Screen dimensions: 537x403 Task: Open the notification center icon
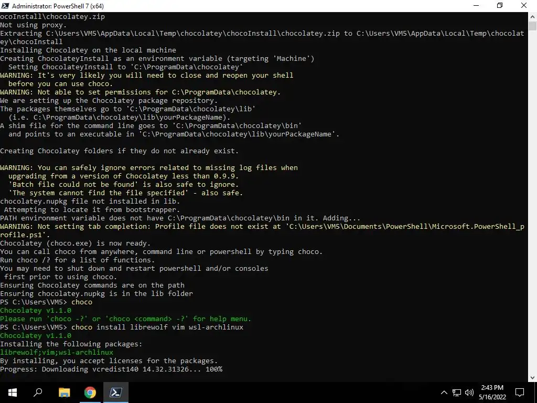520,393
